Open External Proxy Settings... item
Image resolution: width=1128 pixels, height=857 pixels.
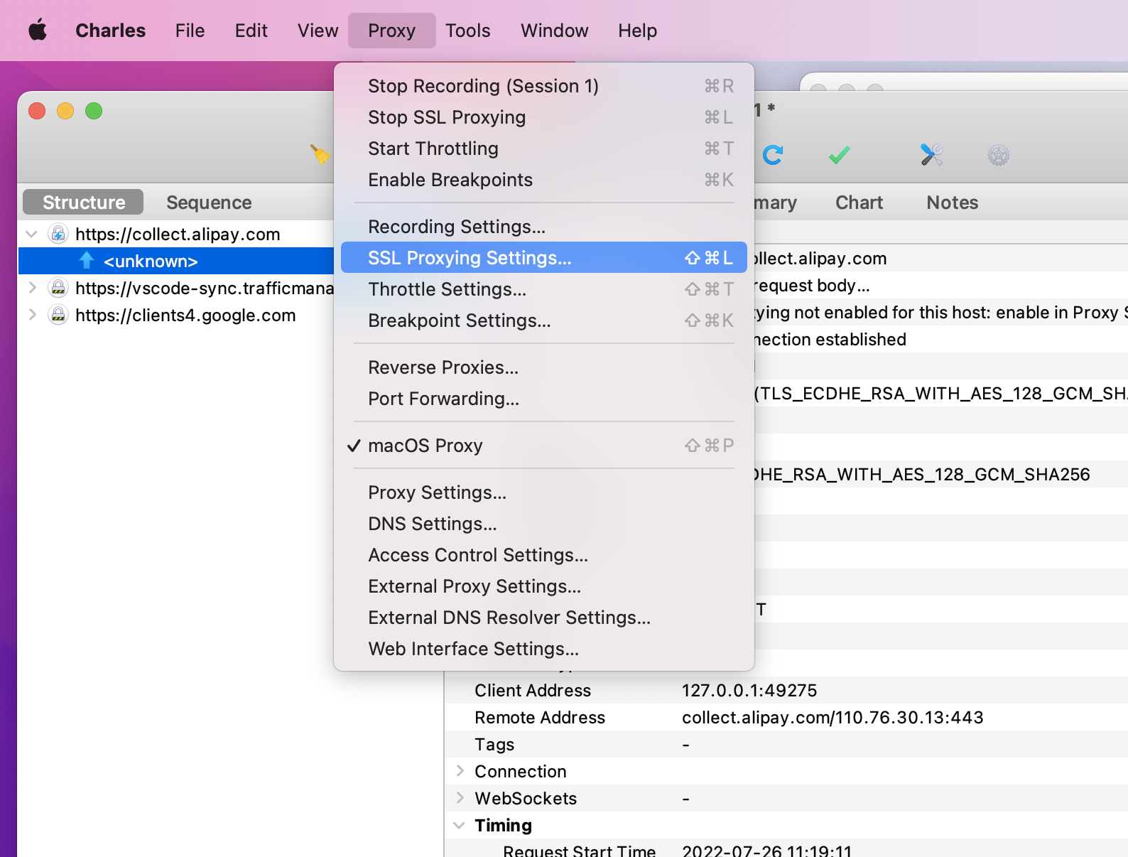[x=544, y=586]
